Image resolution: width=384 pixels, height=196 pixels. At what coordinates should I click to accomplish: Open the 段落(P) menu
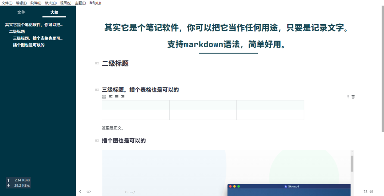(x=36, y=3)
